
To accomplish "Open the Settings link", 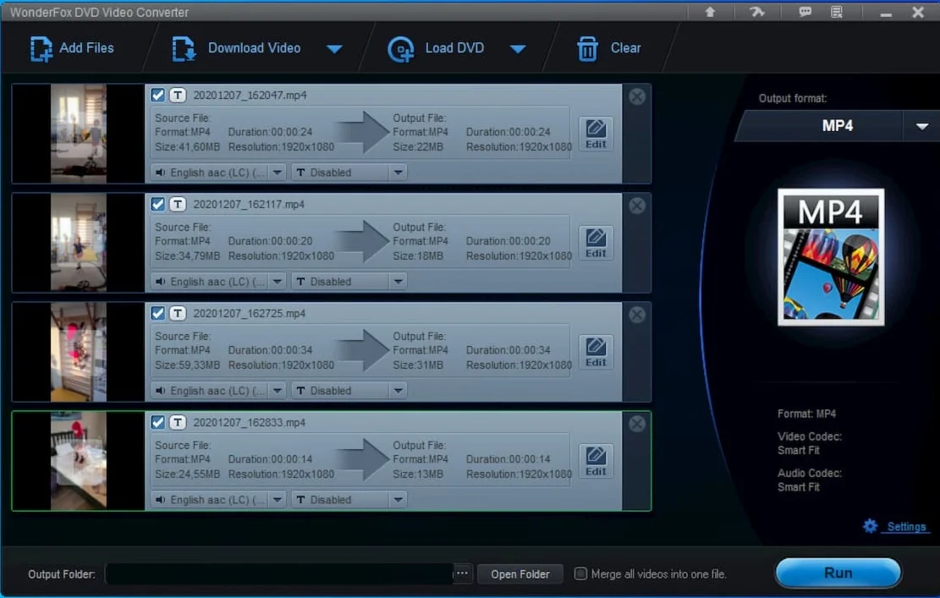I will [906, 527].
